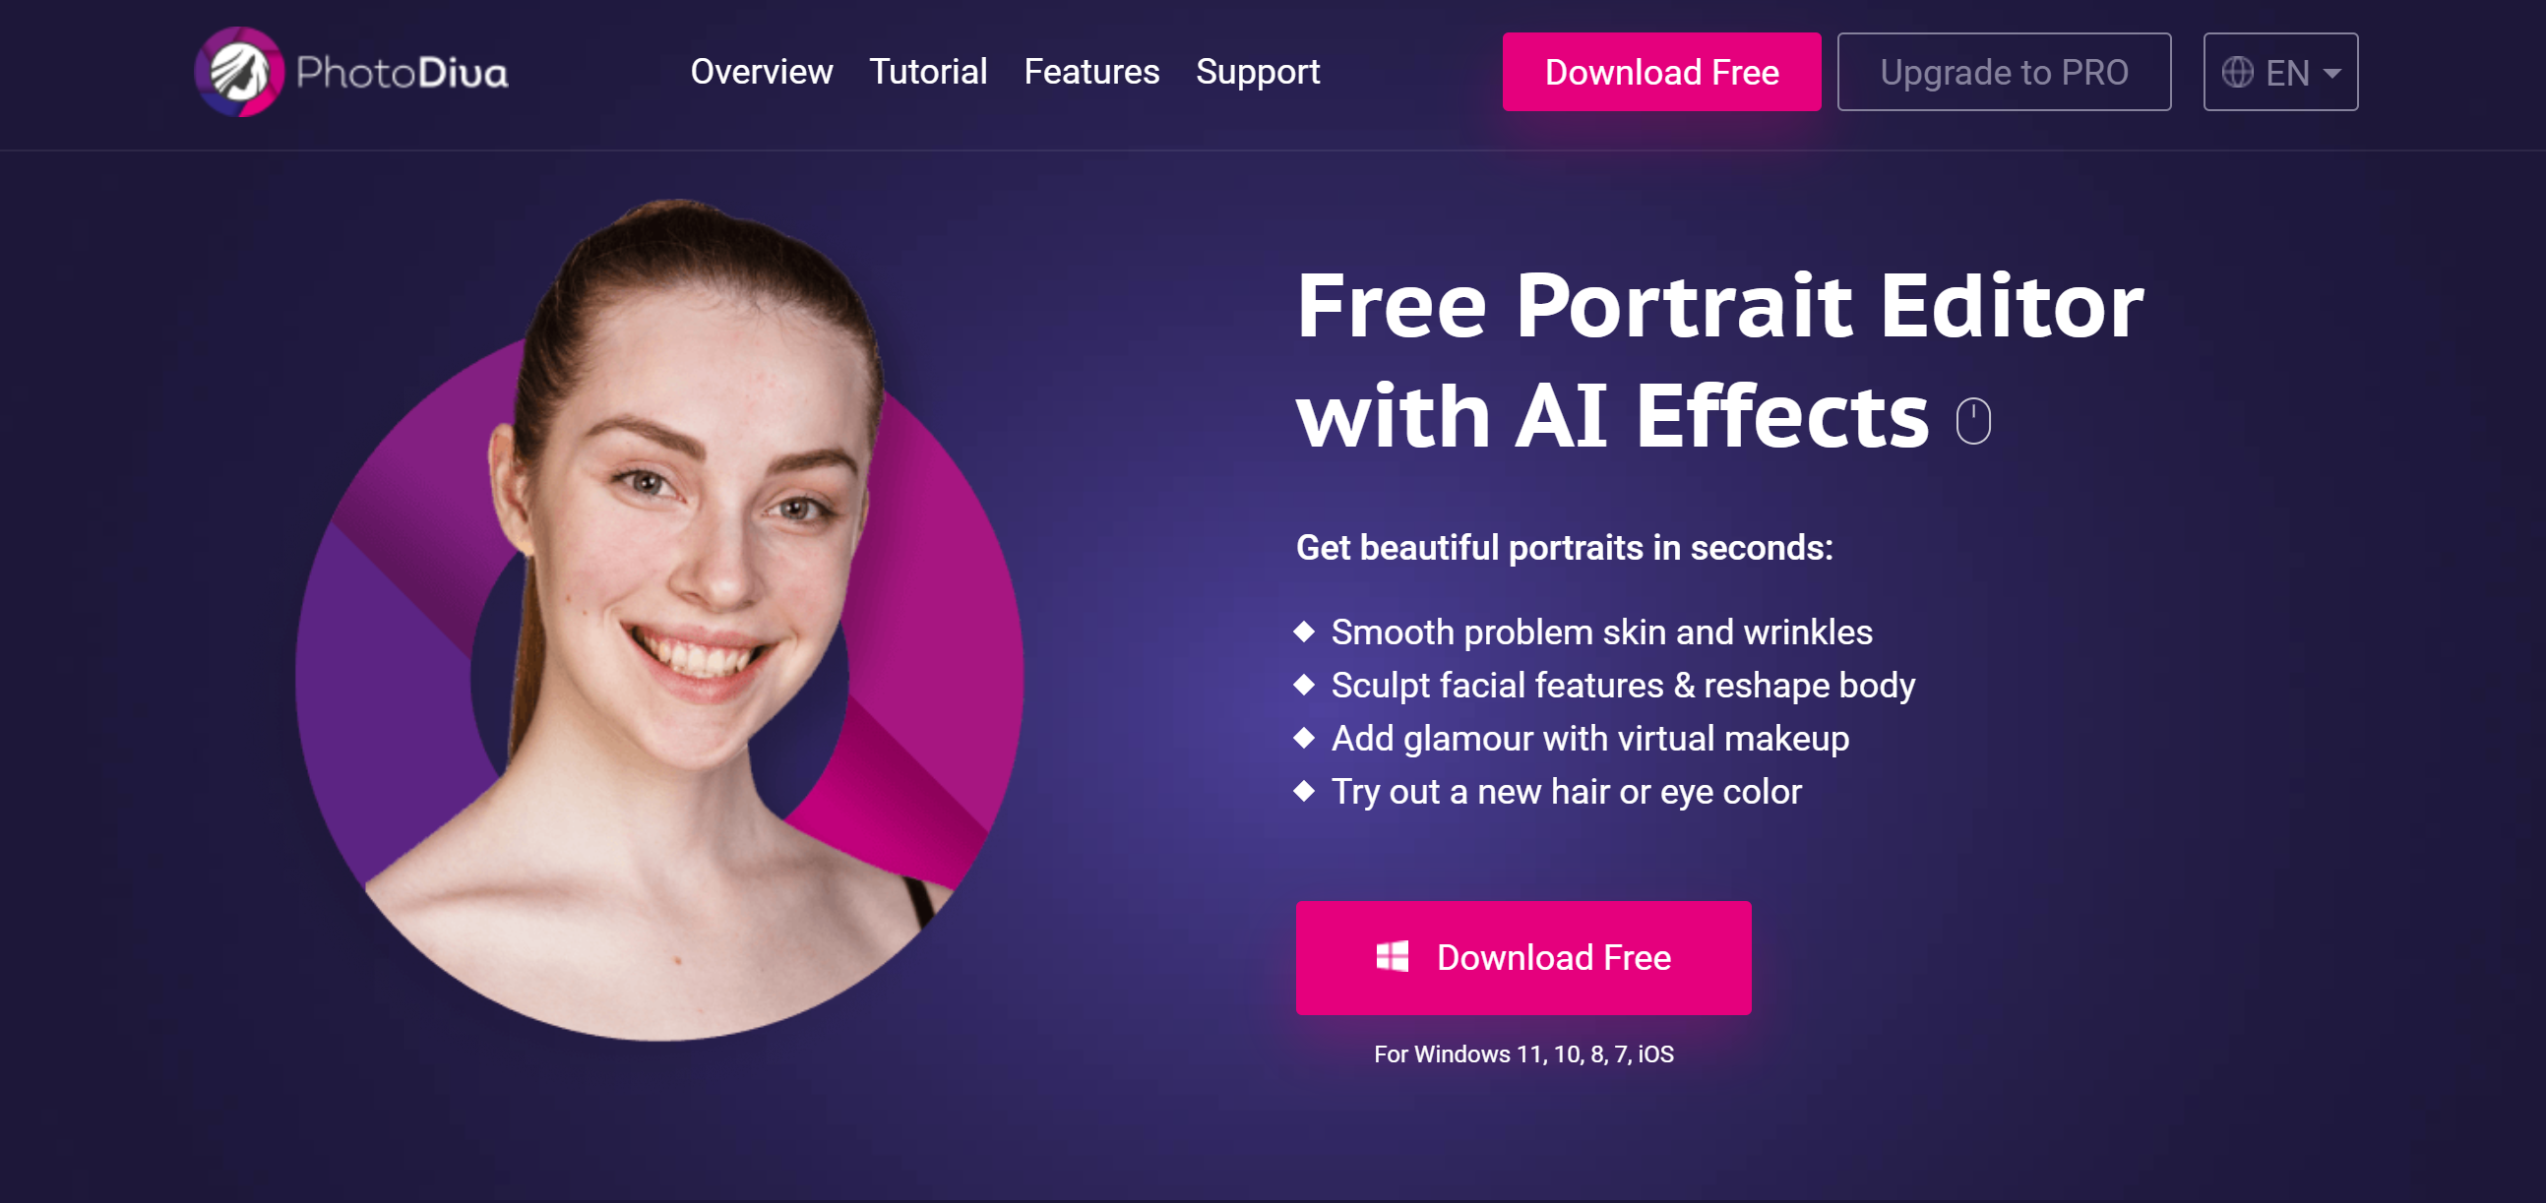Click the PhotoDiva wordmark text
The width and height of the screenshot is (2546, 1203).
point(402,73)
